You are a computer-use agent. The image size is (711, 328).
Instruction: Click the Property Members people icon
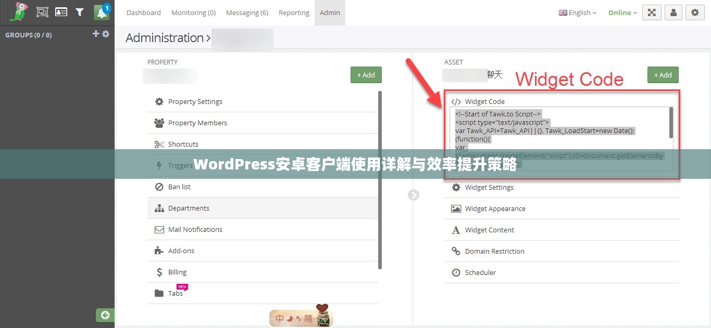coord(159,123)
